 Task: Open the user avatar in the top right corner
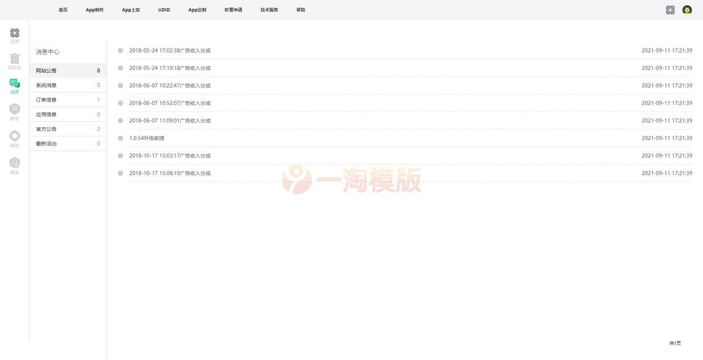[685, 9]
